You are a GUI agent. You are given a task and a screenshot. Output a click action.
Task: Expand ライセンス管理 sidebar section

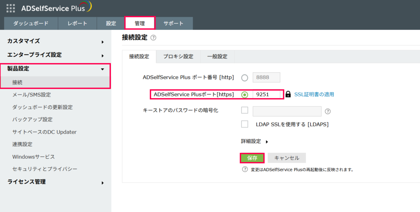click(x=56, y=182)
